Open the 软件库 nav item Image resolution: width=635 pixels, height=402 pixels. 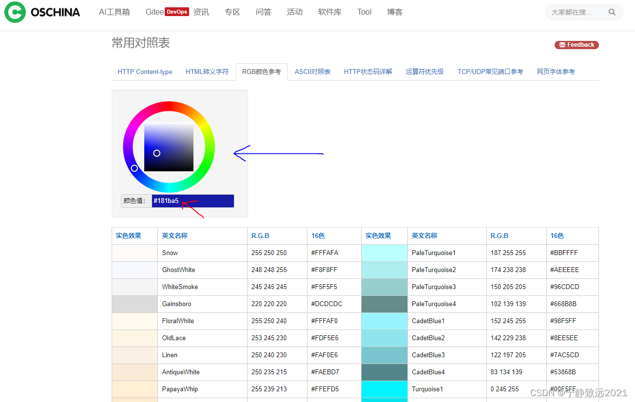pos(330,12)
